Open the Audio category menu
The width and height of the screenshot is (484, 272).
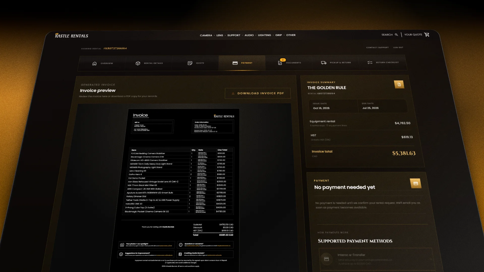[249, 35]
